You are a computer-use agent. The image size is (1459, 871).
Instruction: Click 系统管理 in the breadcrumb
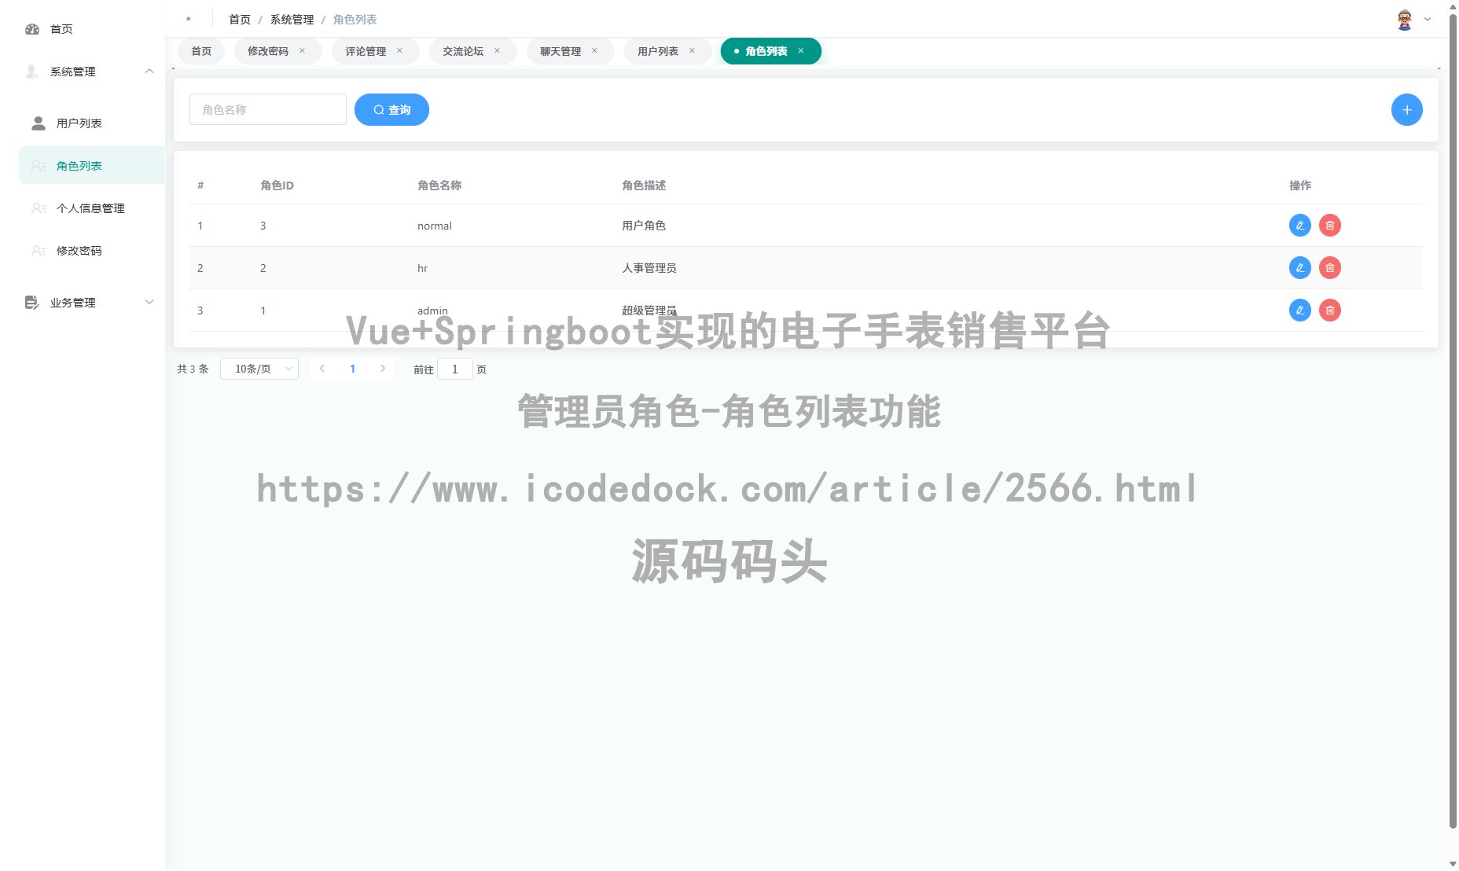point(290,19)
